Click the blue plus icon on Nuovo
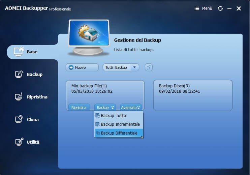250x175 pixels. [71, 67]
